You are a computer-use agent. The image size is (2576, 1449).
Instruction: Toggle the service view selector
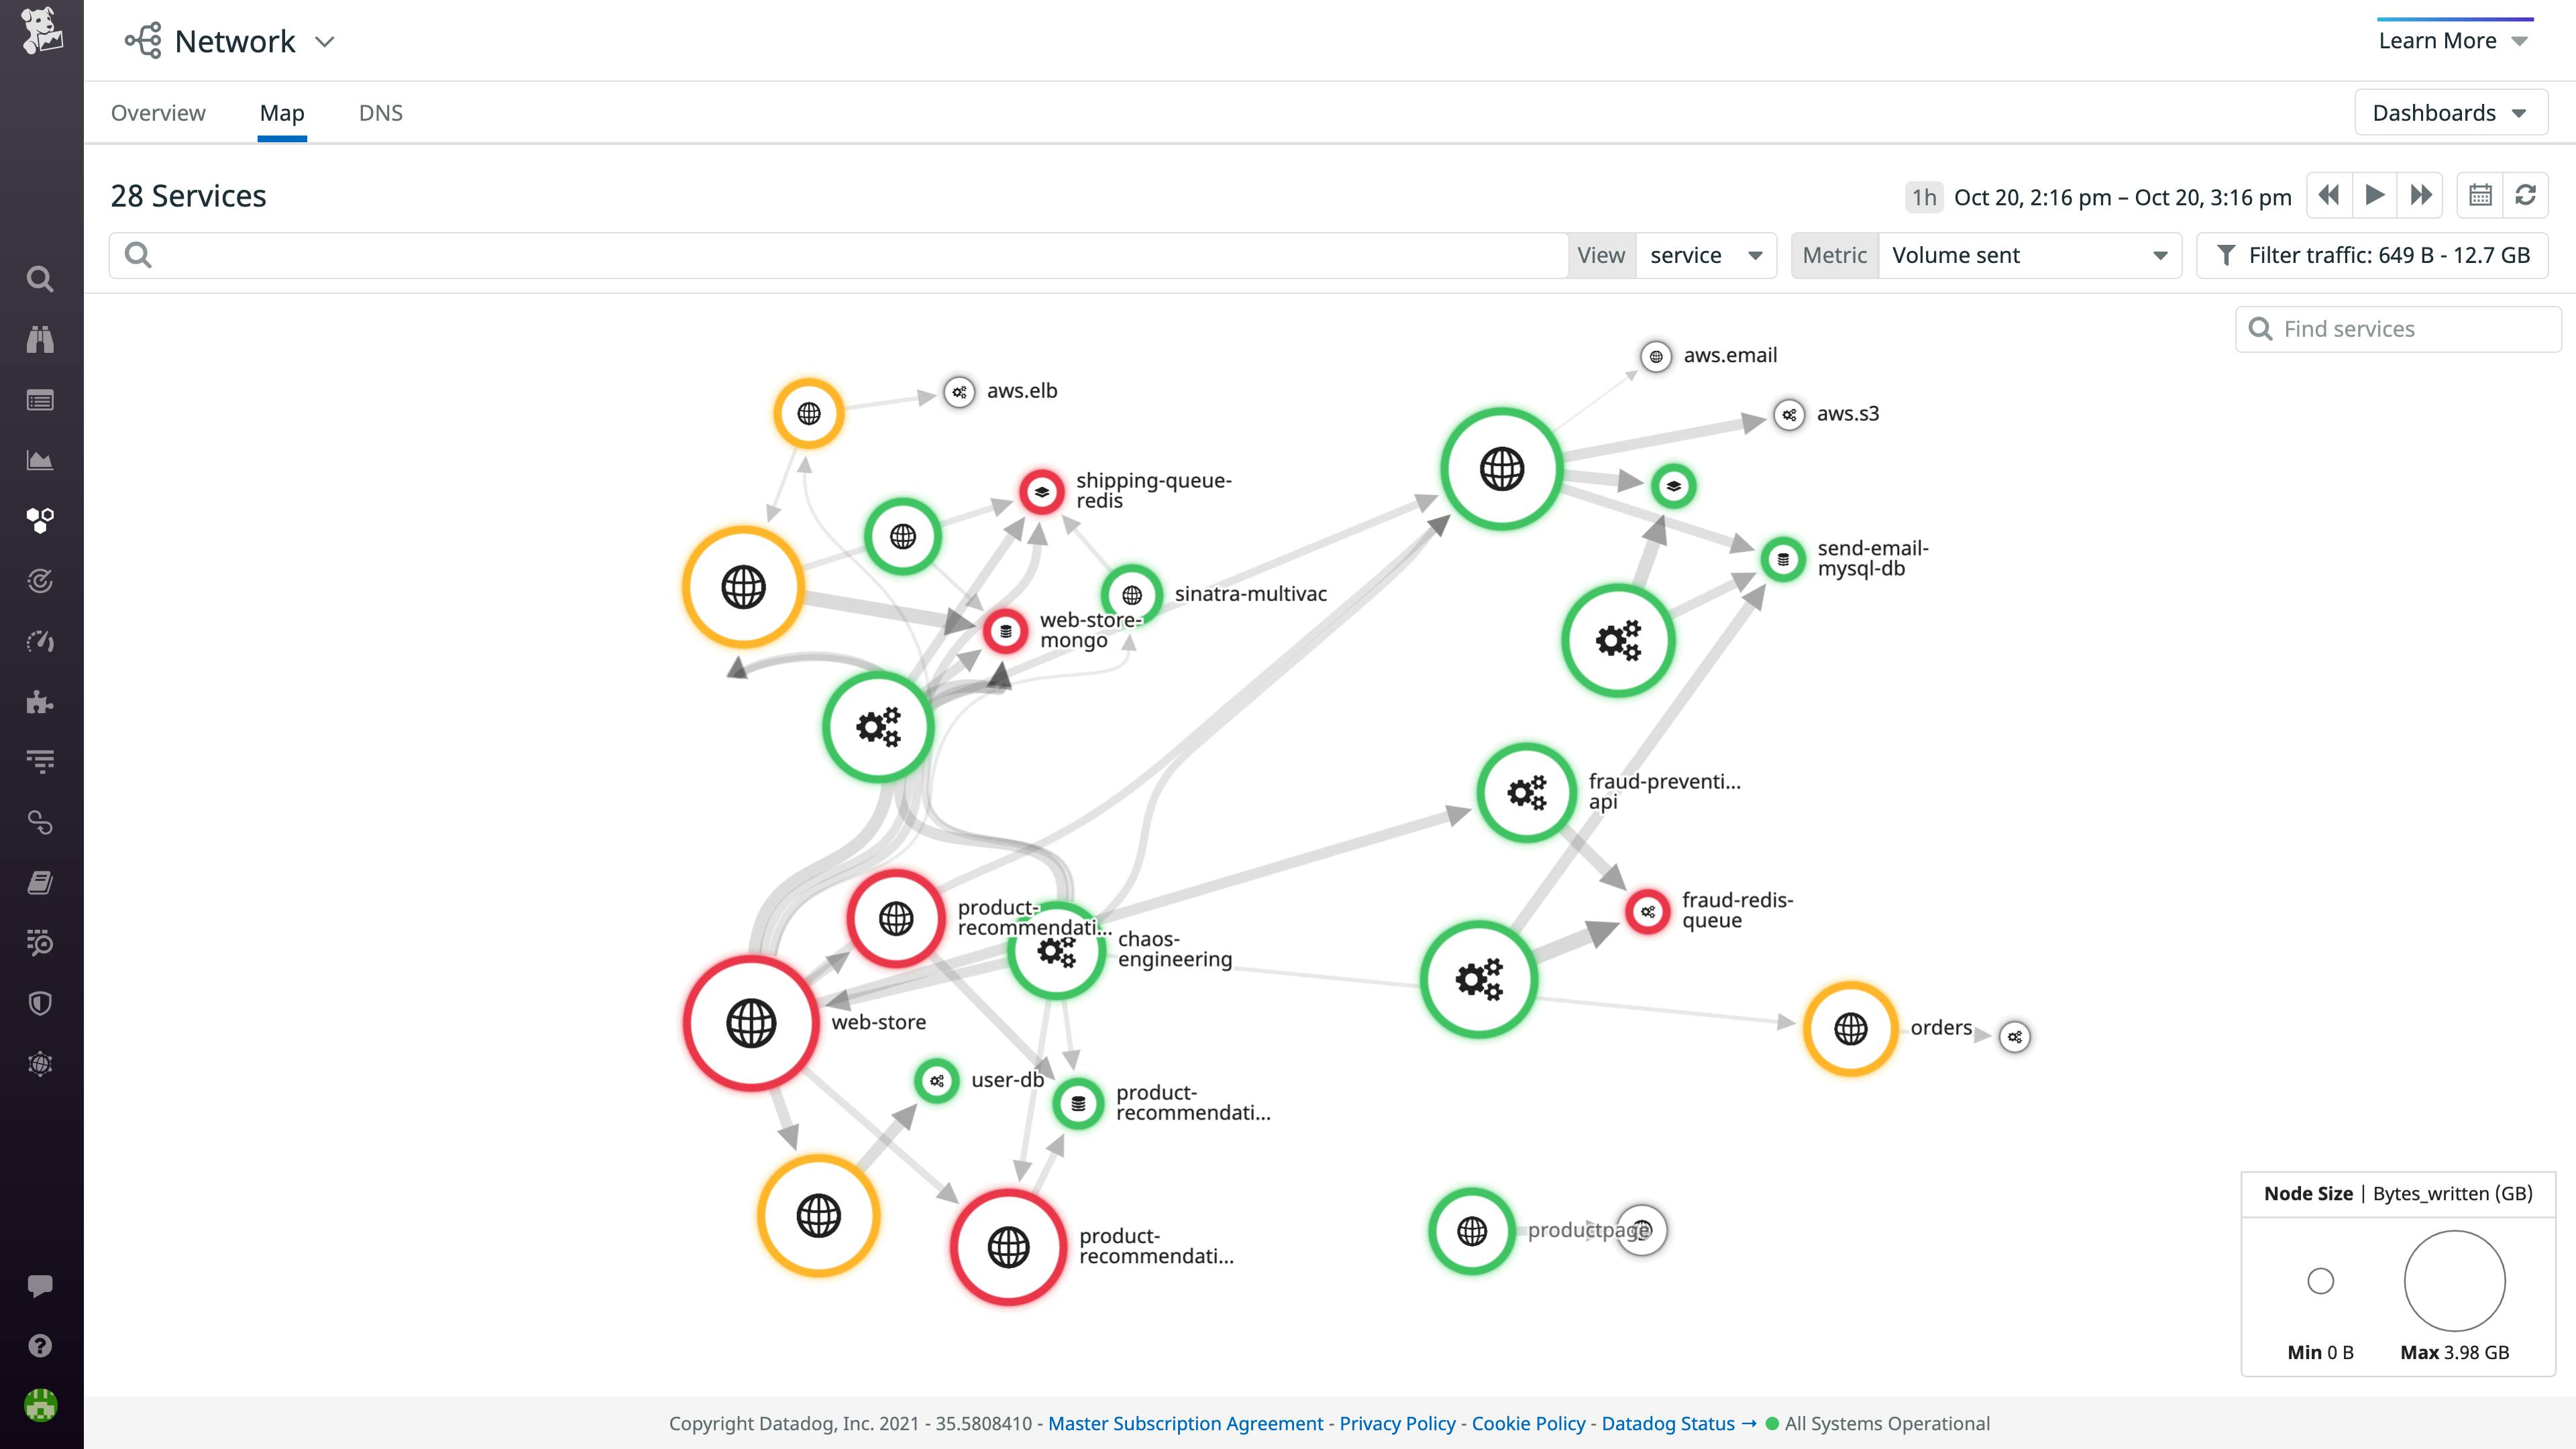(x=1704, y=255)
